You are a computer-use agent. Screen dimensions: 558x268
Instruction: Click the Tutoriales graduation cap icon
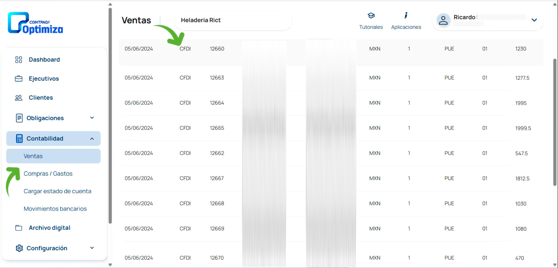click(371, 15)
